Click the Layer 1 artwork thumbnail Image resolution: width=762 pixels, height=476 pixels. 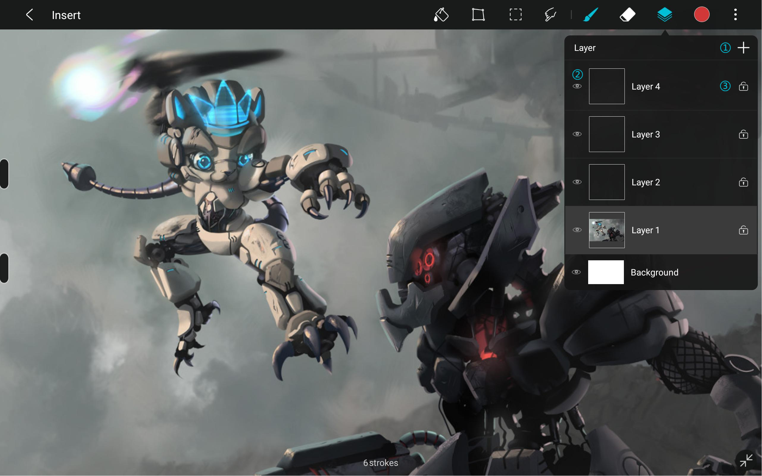coord(607,230)
